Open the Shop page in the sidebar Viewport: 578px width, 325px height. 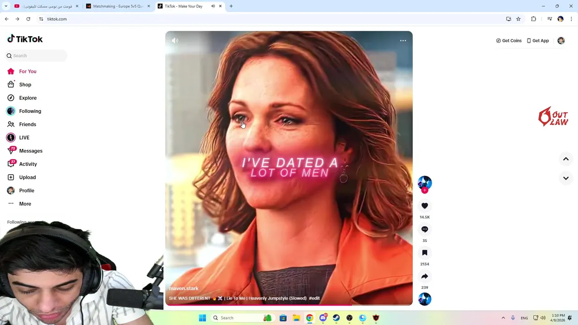click(19, 84)
